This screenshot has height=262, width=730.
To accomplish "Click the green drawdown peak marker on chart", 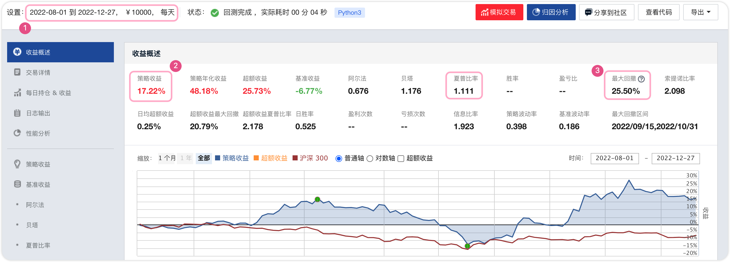I will (317, 199).
